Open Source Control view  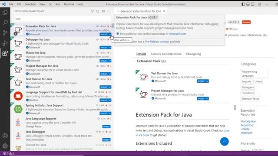5,33
